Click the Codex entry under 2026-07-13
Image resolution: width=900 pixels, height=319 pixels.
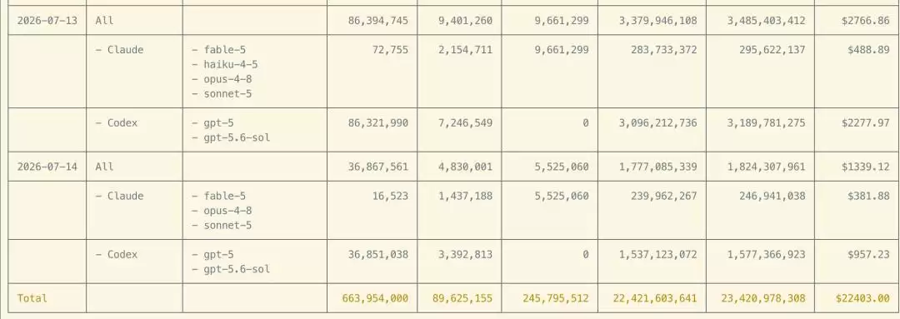[x=117, y=122]
